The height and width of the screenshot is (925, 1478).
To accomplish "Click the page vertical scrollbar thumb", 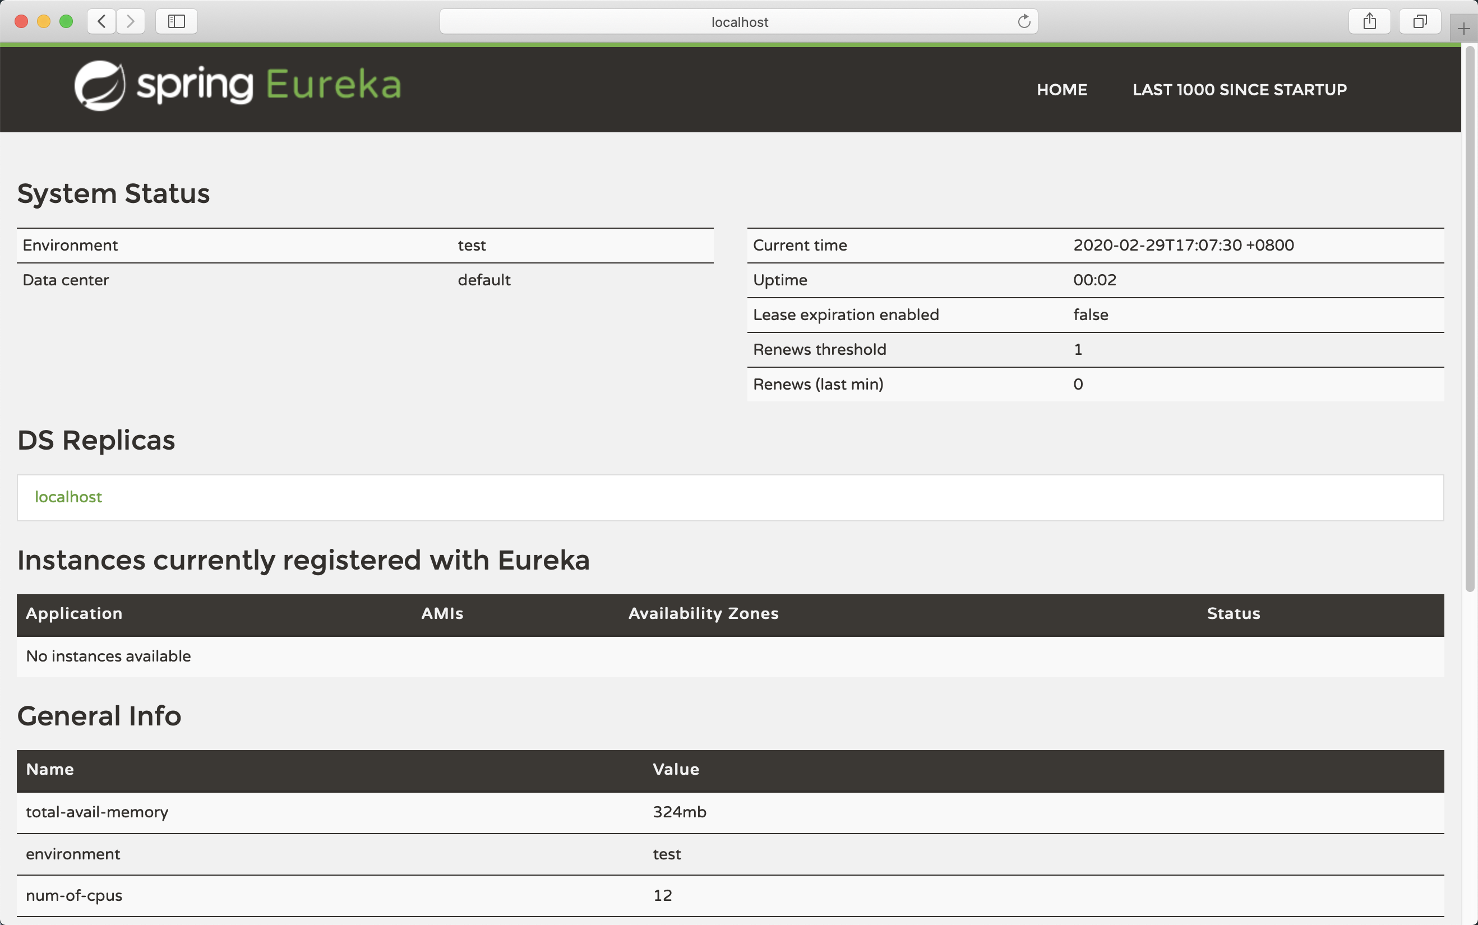I will pos(1470,318).
